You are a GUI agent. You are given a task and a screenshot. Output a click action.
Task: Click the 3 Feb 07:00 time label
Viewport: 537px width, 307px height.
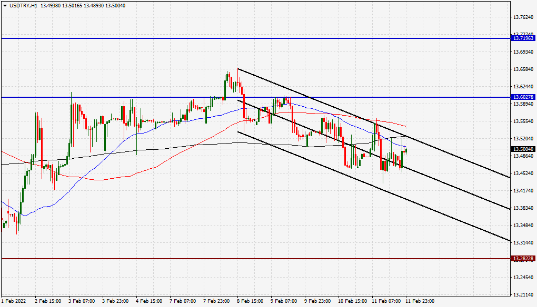(x=82, y=301)
